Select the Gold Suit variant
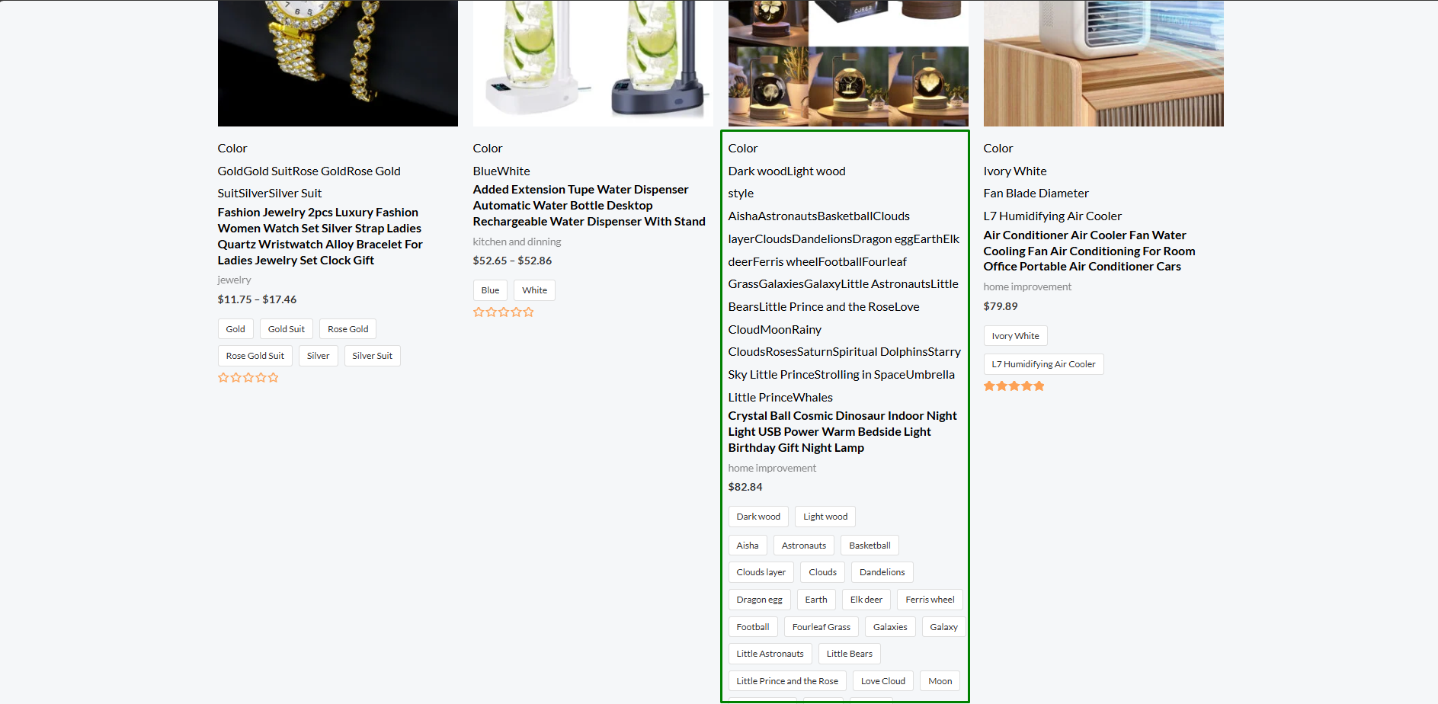Screen dimensions: 1438x704 point(287,329)
